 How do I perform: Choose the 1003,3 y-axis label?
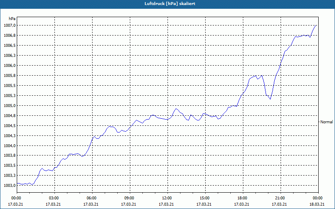pos(10,176)
